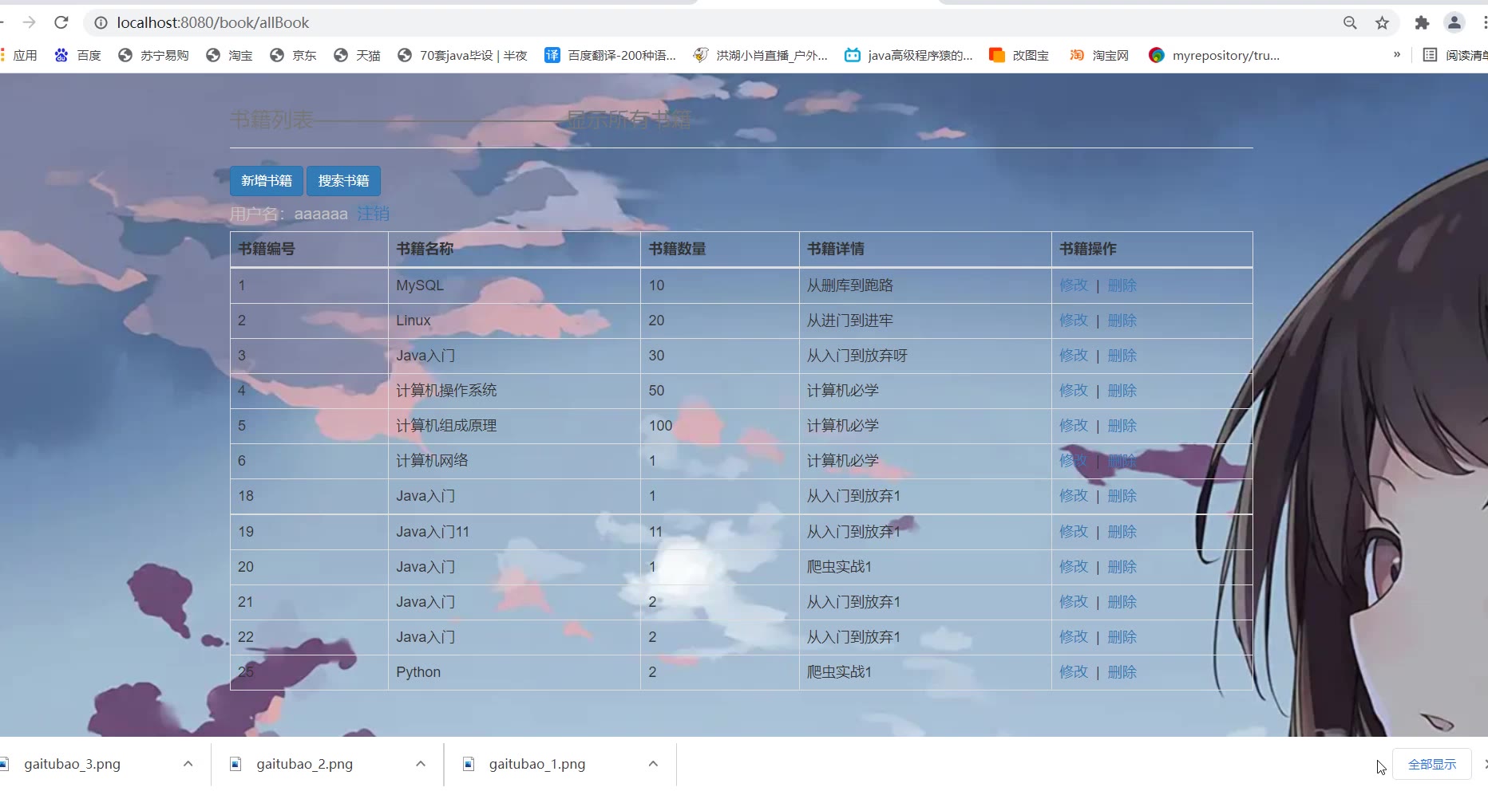Bookmark this page with the star icon
1488x791 pixels.
click(1383, 22)
